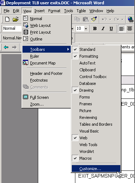Switch to Web Layout view
135x183 pixels.
[x=47, y=25]
